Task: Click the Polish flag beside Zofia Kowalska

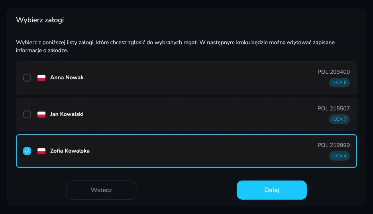Action: click(41, 151)
